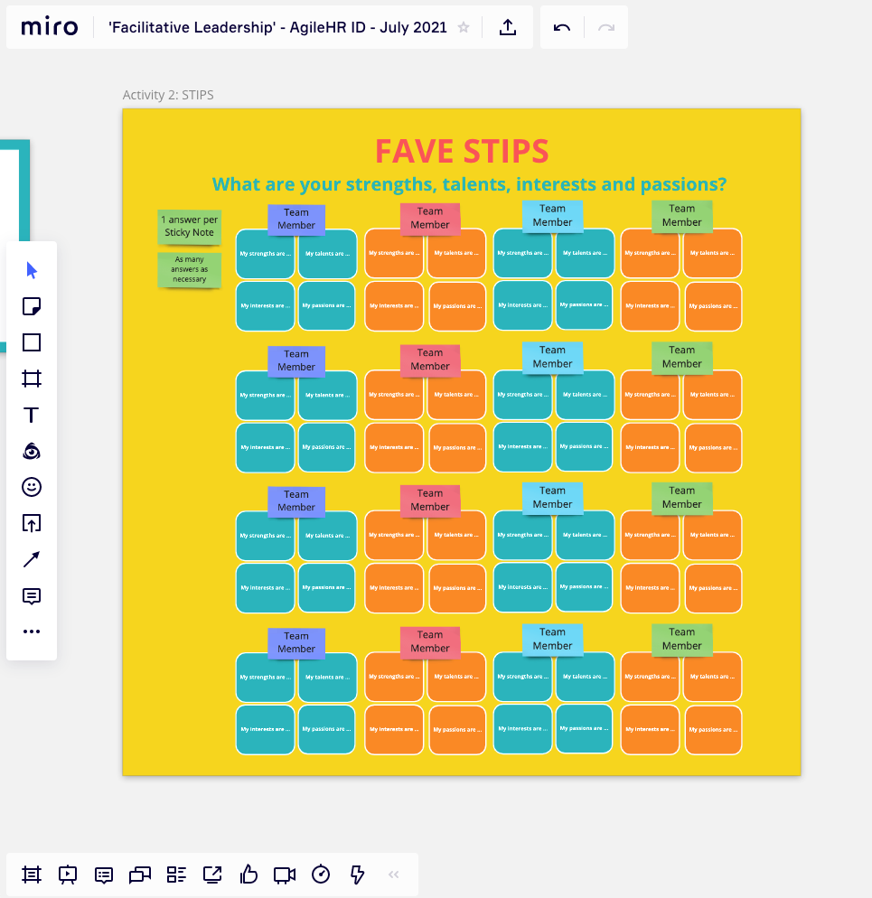
Task: Start presentation mode from bottom toolbar
Action: 68,875
